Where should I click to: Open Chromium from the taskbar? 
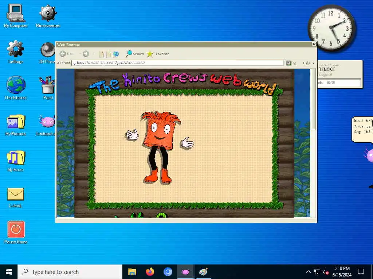(168, 272)
